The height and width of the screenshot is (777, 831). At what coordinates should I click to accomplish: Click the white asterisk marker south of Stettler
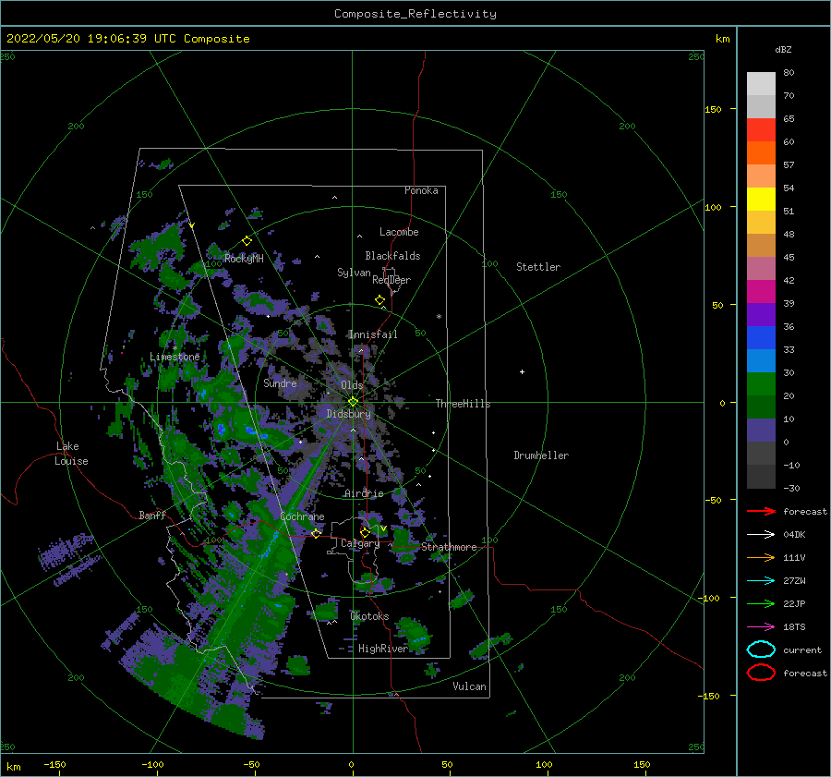click(x=439, y=317)
